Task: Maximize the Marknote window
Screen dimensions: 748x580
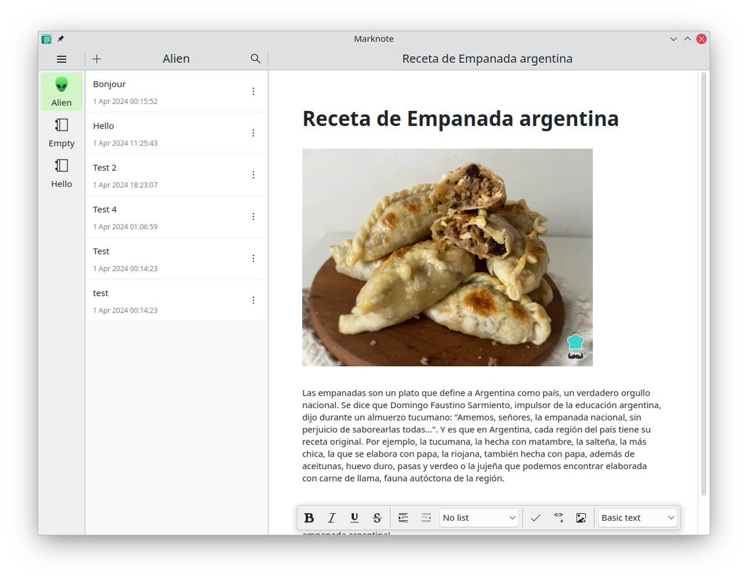Action: (688, 39)
